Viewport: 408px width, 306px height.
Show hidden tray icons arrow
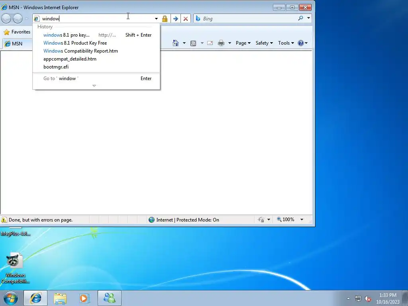348,298
